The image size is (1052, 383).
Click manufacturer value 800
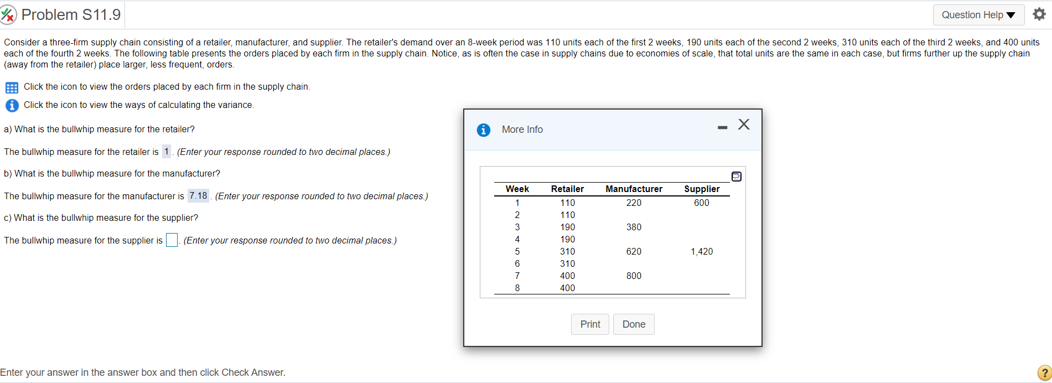[x=634, y=276]
